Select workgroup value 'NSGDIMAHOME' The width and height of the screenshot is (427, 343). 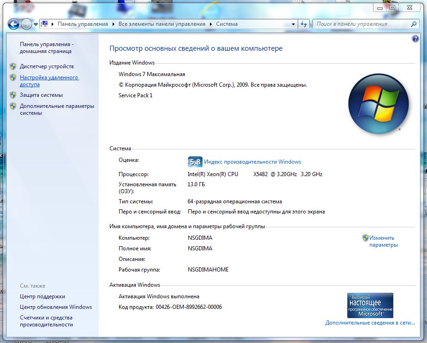point(208,270)
